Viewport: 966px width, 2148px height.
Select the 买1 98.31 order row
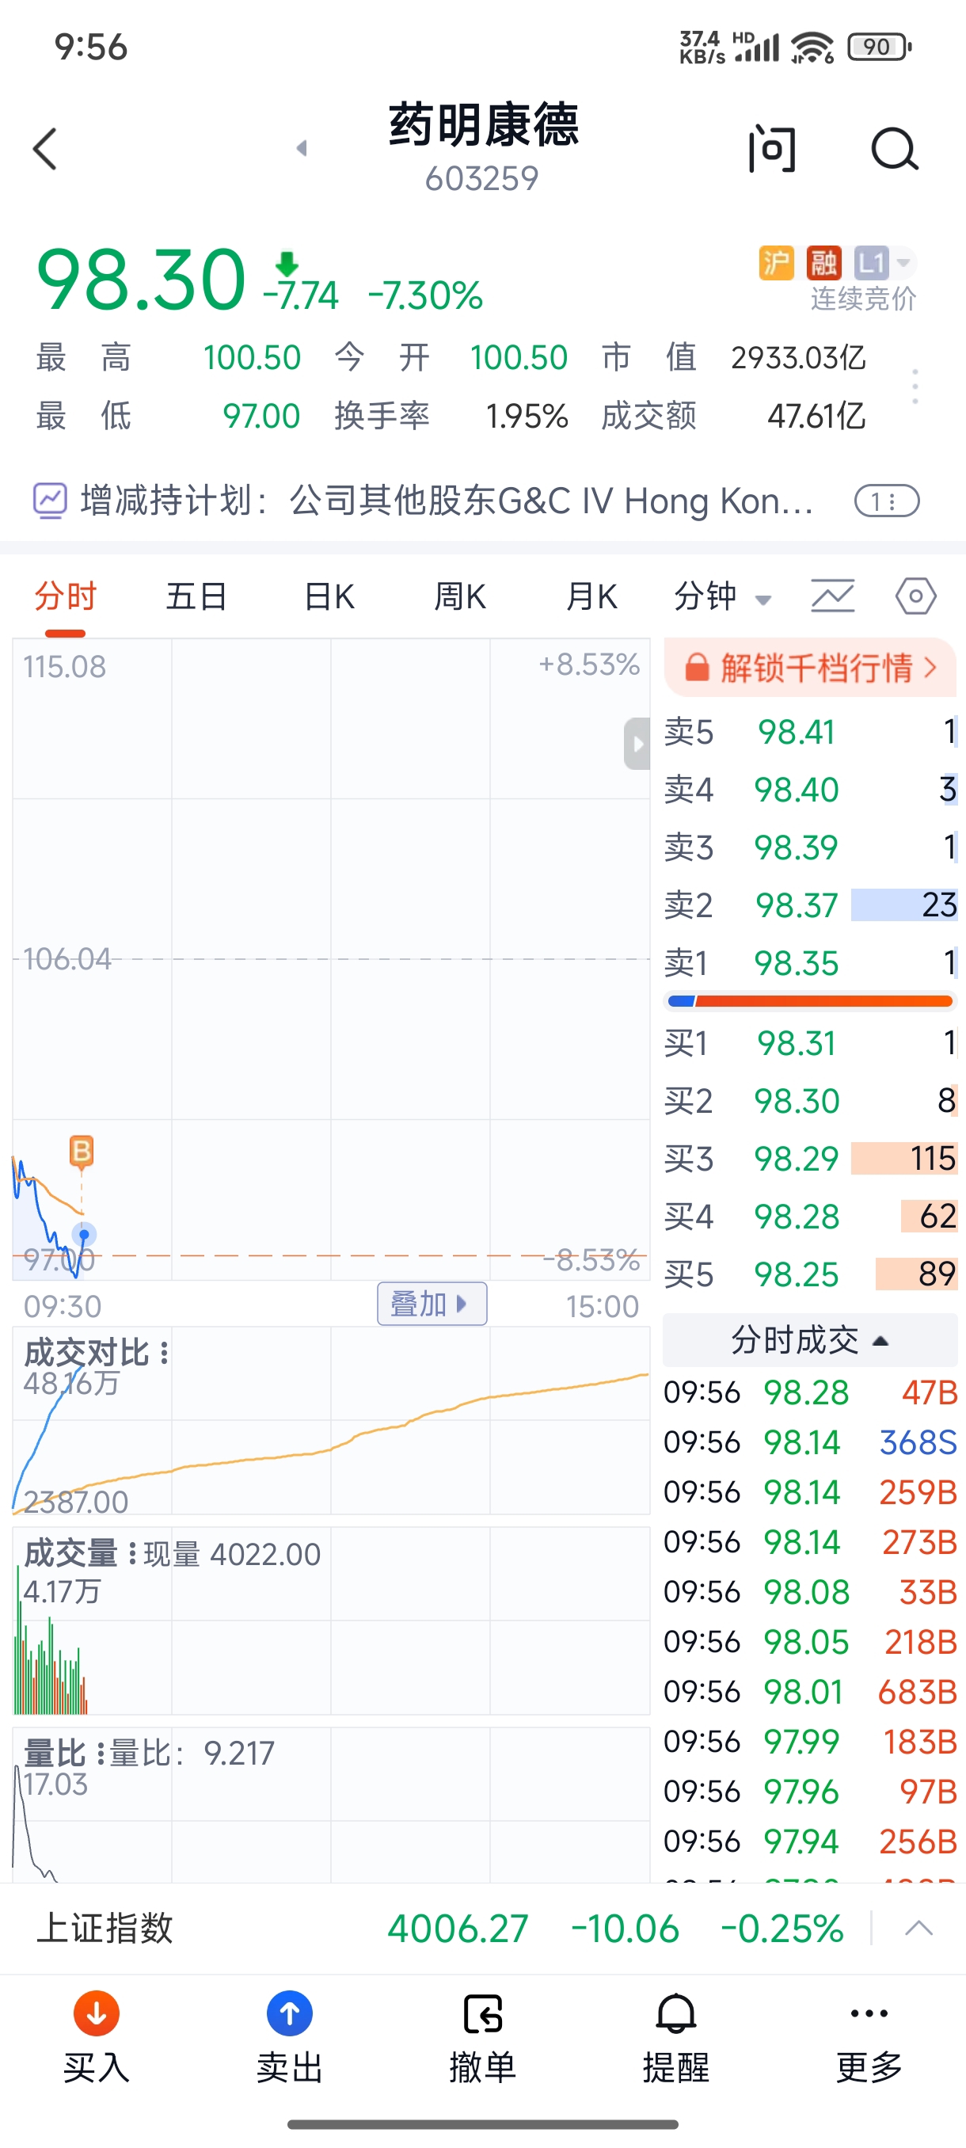810,1043
